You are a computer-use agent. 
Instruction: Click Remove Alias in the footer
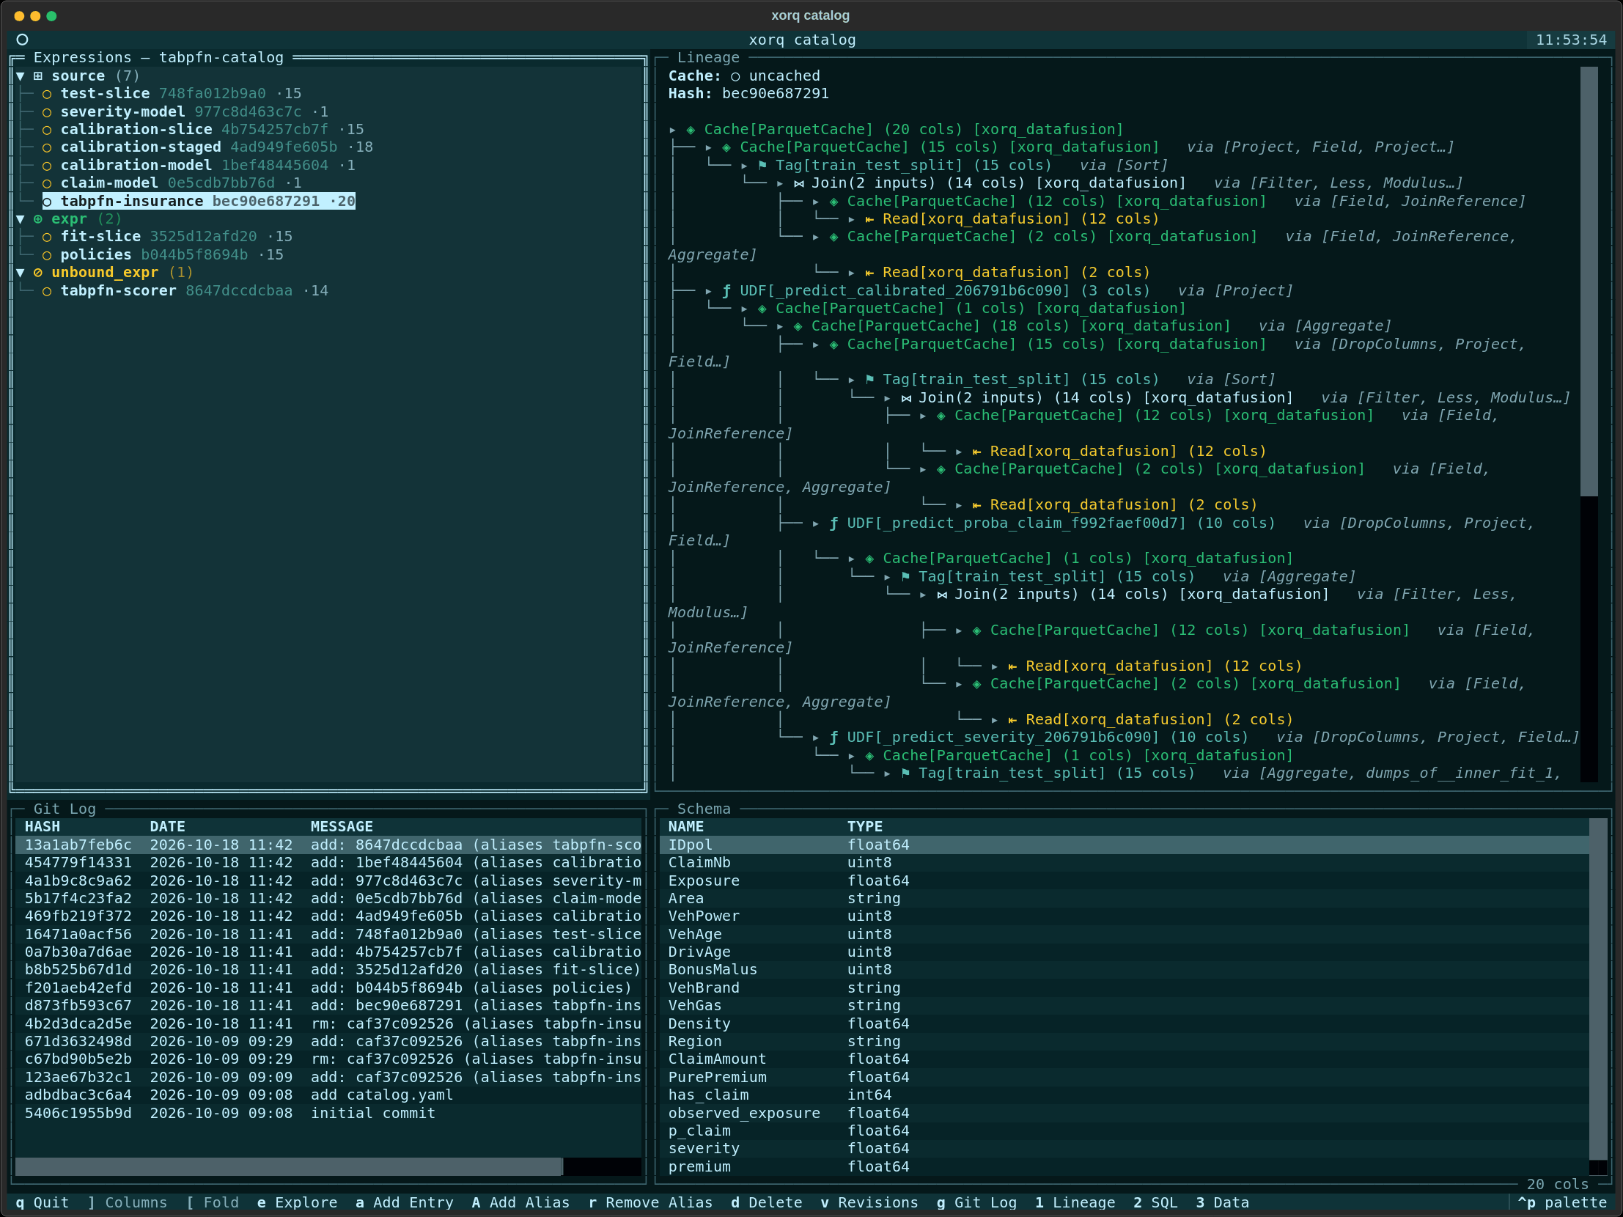click(651, 1202)
